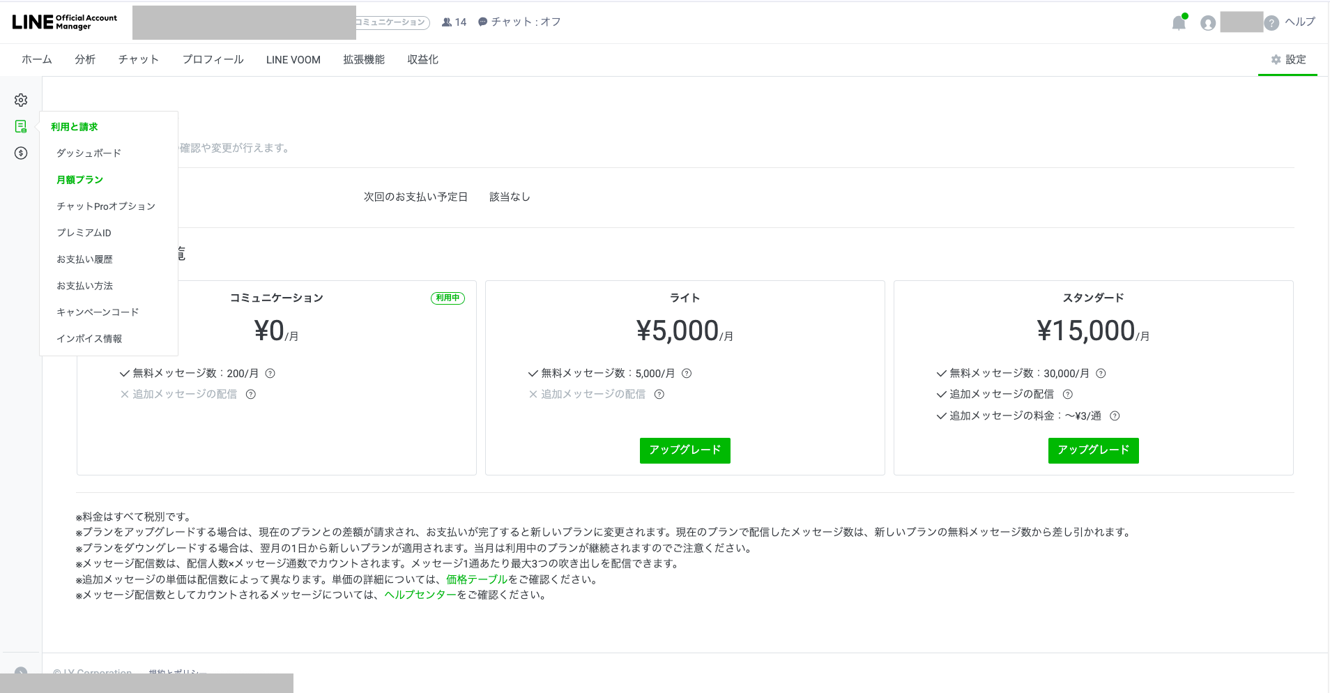Select the gear settings sidebar icon
The height and width of the screenshot is (693, 1330).
pos(21,100)
